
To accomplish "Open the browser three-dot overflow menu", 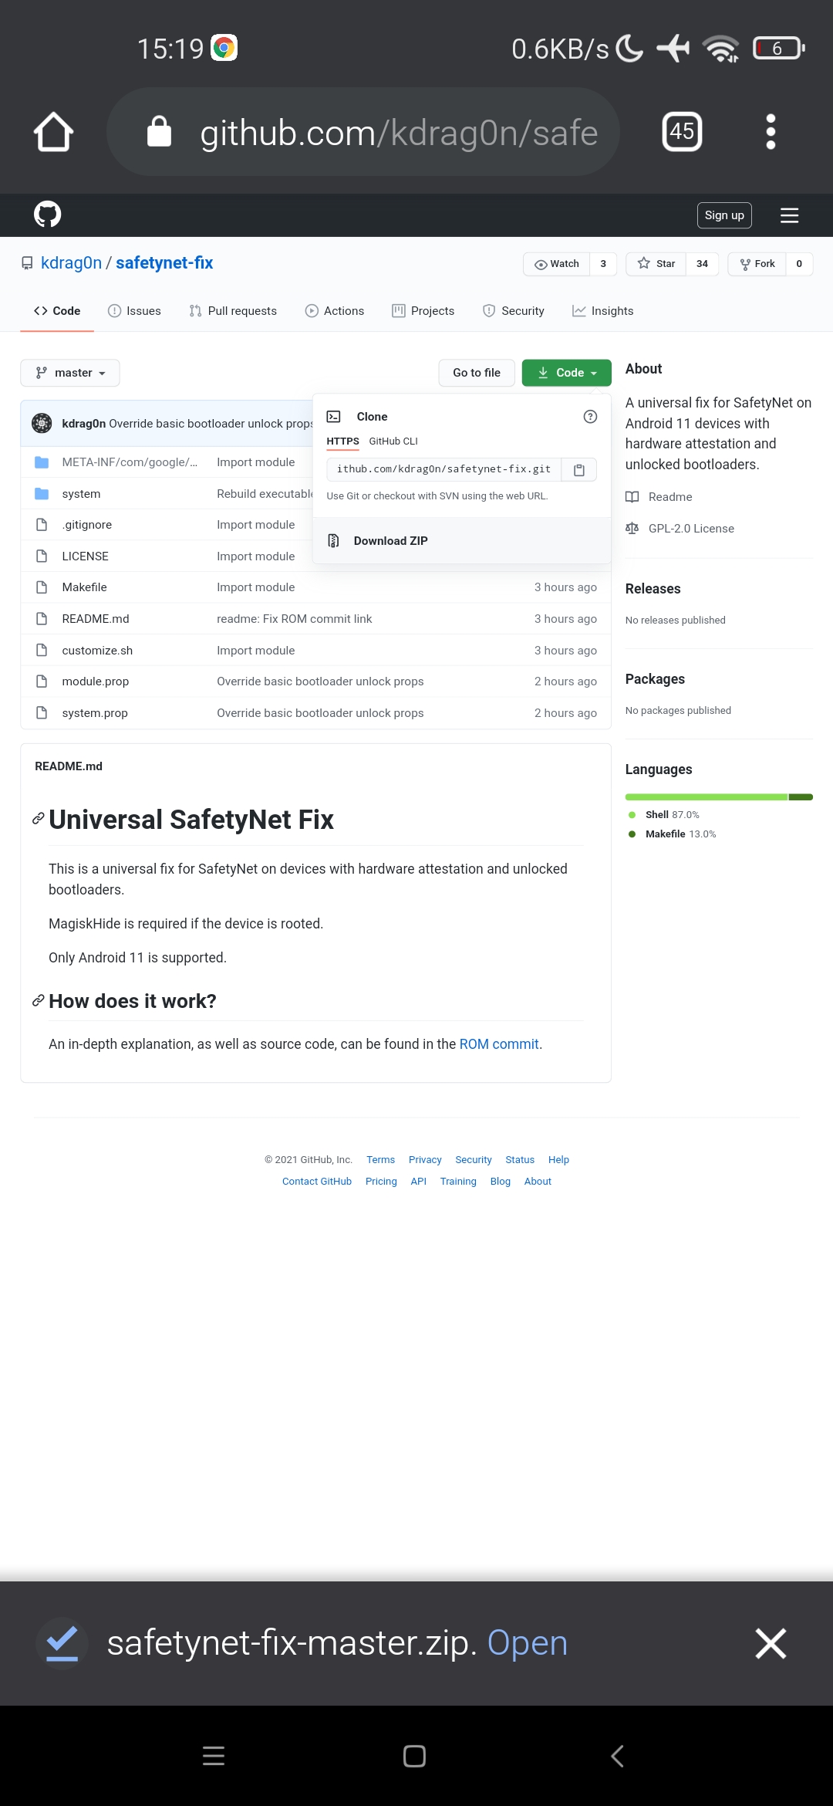I will [x=771, y=132].
